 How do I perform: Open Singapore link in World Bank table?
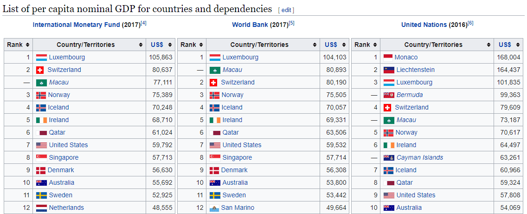pyautogui.click(x=237, y=158)
